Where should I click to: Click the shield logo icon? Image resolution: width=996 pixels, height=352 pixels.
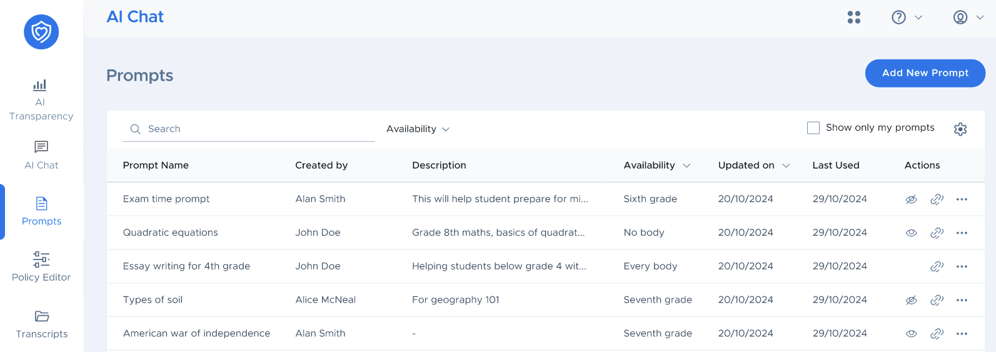tap(41, 32)
